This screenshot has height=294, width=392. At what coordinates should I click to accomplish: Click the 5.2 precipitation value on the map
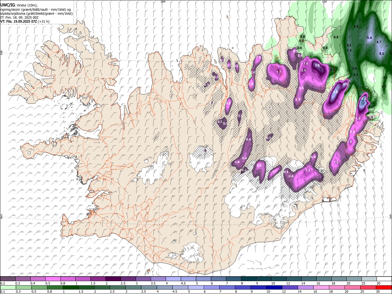382,54
